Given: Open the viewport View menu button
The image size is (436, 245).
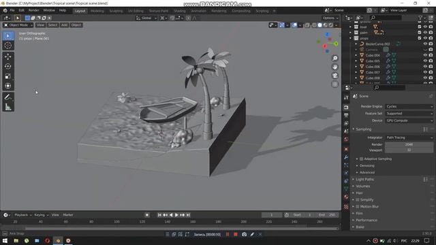Looking at the screenshot, I should pos(40,25).
